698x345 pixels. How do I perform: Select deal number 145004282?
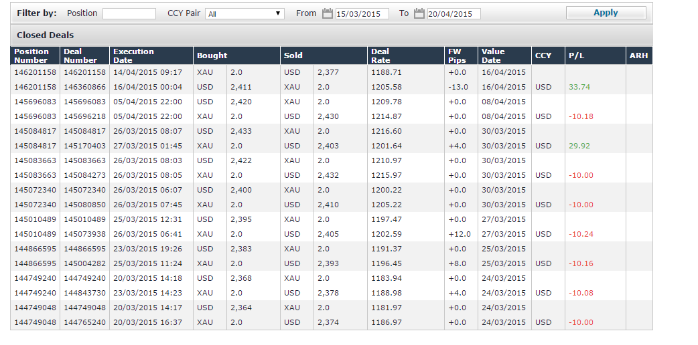coord(84,263)
